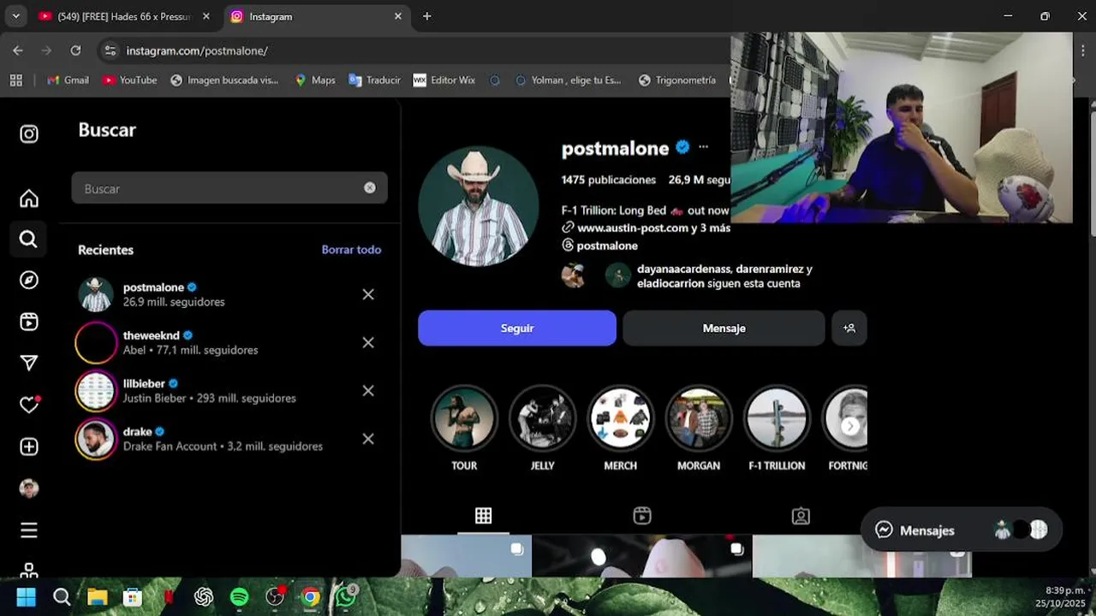Open Notifications heart icon
Screen dimensions: 1096x616
pyautogui.click(x=29, y=405)
